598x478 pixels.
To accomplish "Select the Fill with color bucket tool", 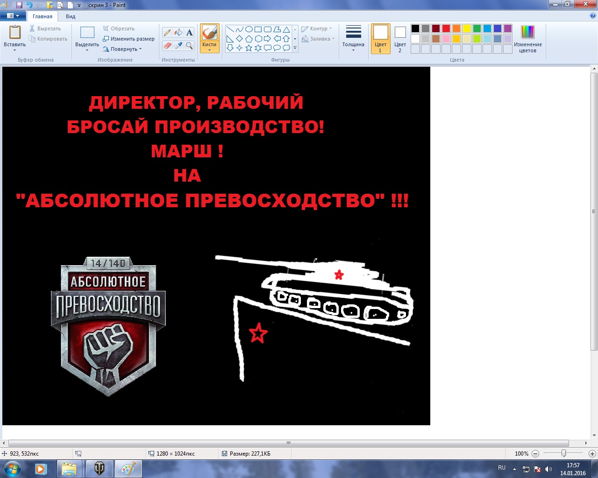I will 178,32.
